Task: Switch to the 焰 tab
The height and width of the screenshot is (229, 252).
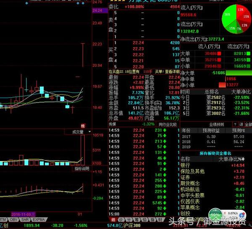Action: [x=145, y=219]
